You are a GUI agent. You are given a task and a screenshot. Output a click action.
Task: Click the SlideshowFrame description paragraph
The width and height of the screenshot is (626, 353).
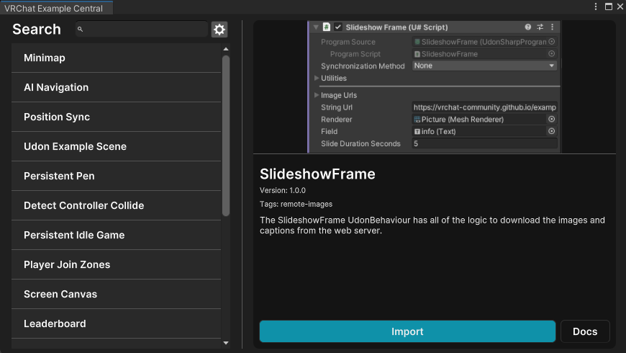click(x=432, y=225)
